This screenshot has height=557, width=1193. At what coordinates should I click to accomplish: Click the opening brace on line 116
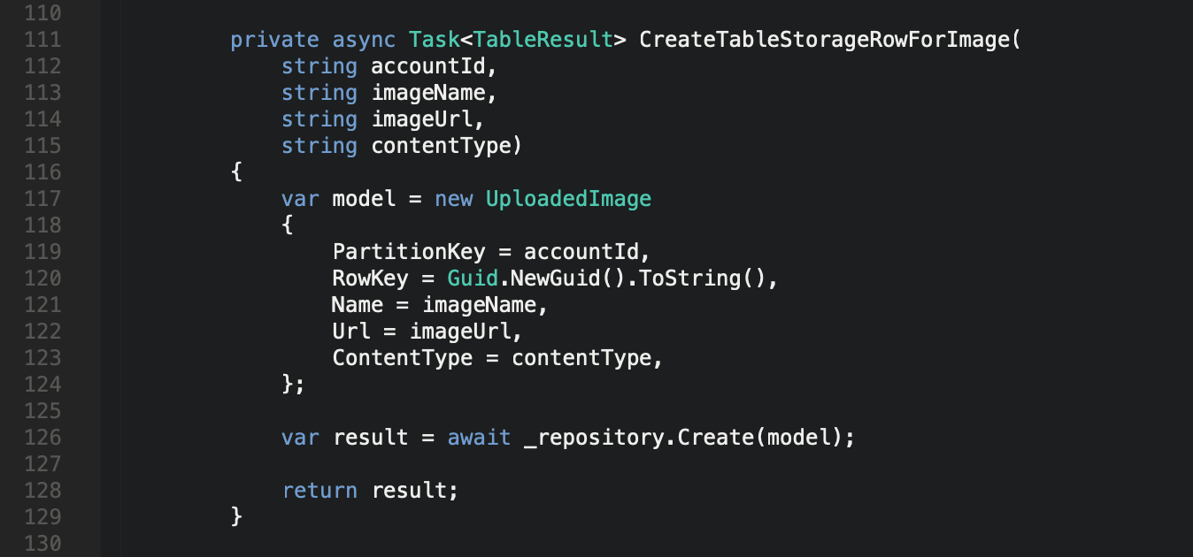236,172
